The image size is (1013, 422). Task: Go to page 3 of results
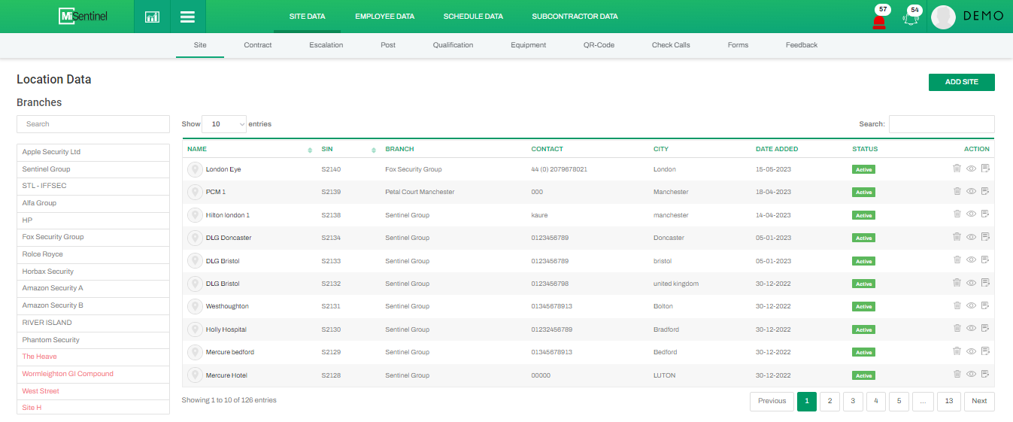point(852,401)
